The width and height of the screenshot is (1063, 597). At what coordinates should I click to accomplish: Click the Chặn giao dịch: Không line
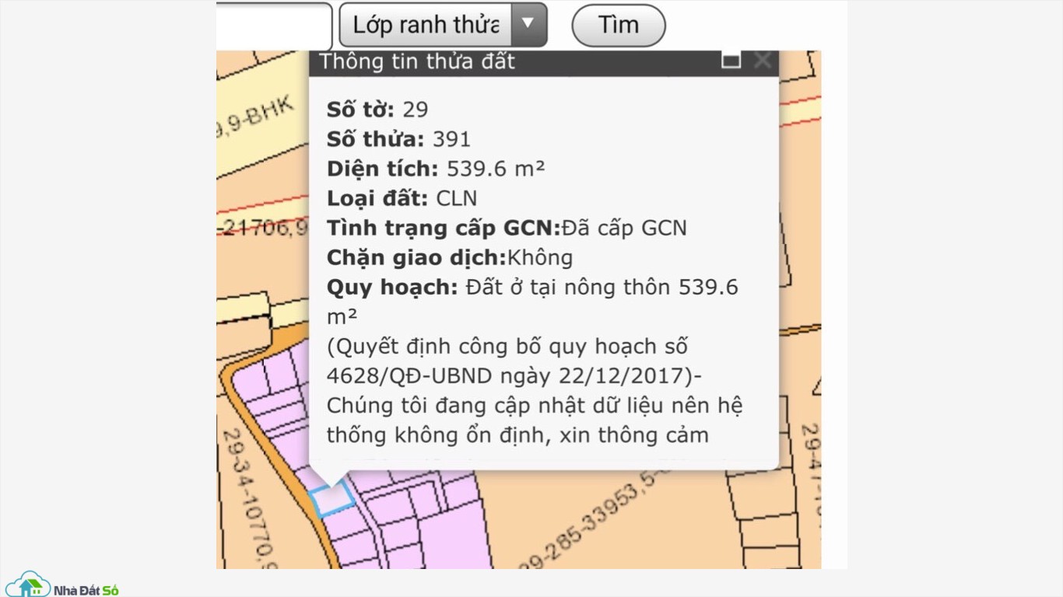(x=449, y=257)
